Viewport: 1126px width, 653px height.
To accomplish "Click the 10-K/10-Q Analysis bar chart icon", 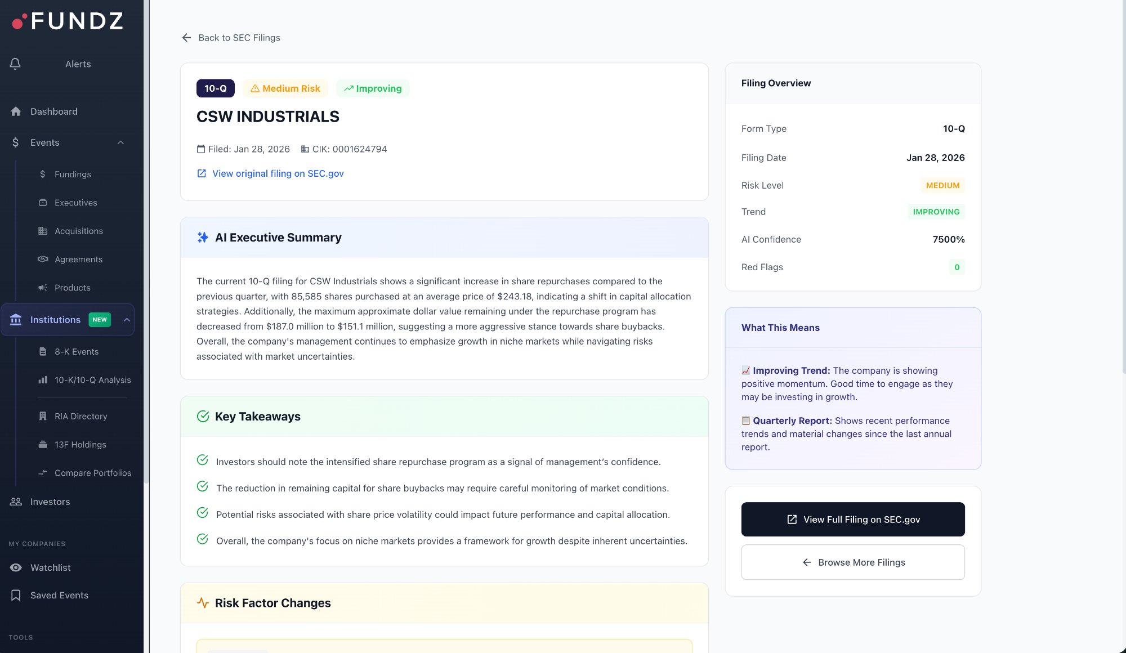I will [43, 380].
